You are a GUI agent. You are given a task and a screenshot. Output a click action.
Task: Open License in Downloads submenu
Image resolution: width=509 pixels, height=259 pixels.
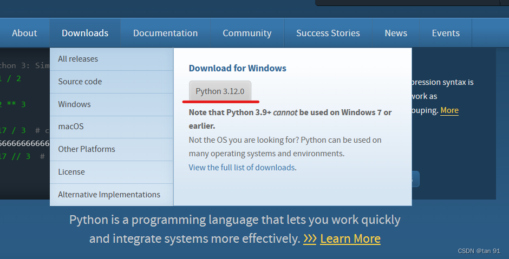112,172
